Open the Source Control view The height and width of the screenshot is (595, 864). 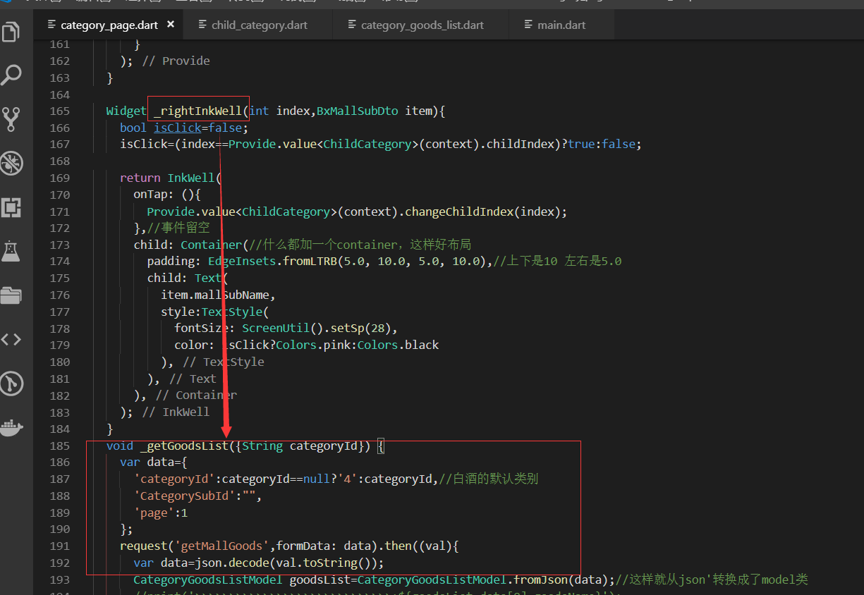click(x=11, y=119)
